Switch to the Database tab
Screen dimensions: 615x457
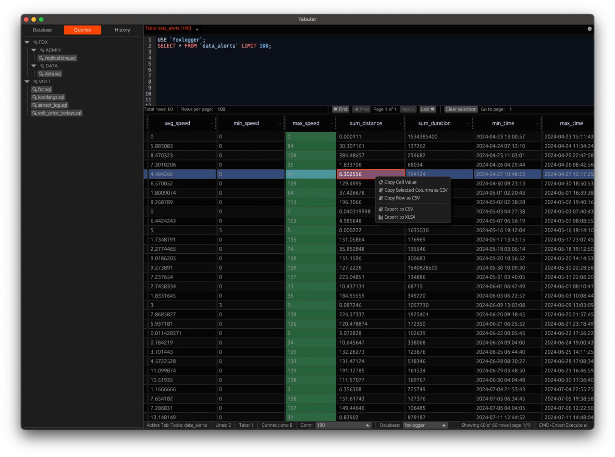tap(42, 30)
